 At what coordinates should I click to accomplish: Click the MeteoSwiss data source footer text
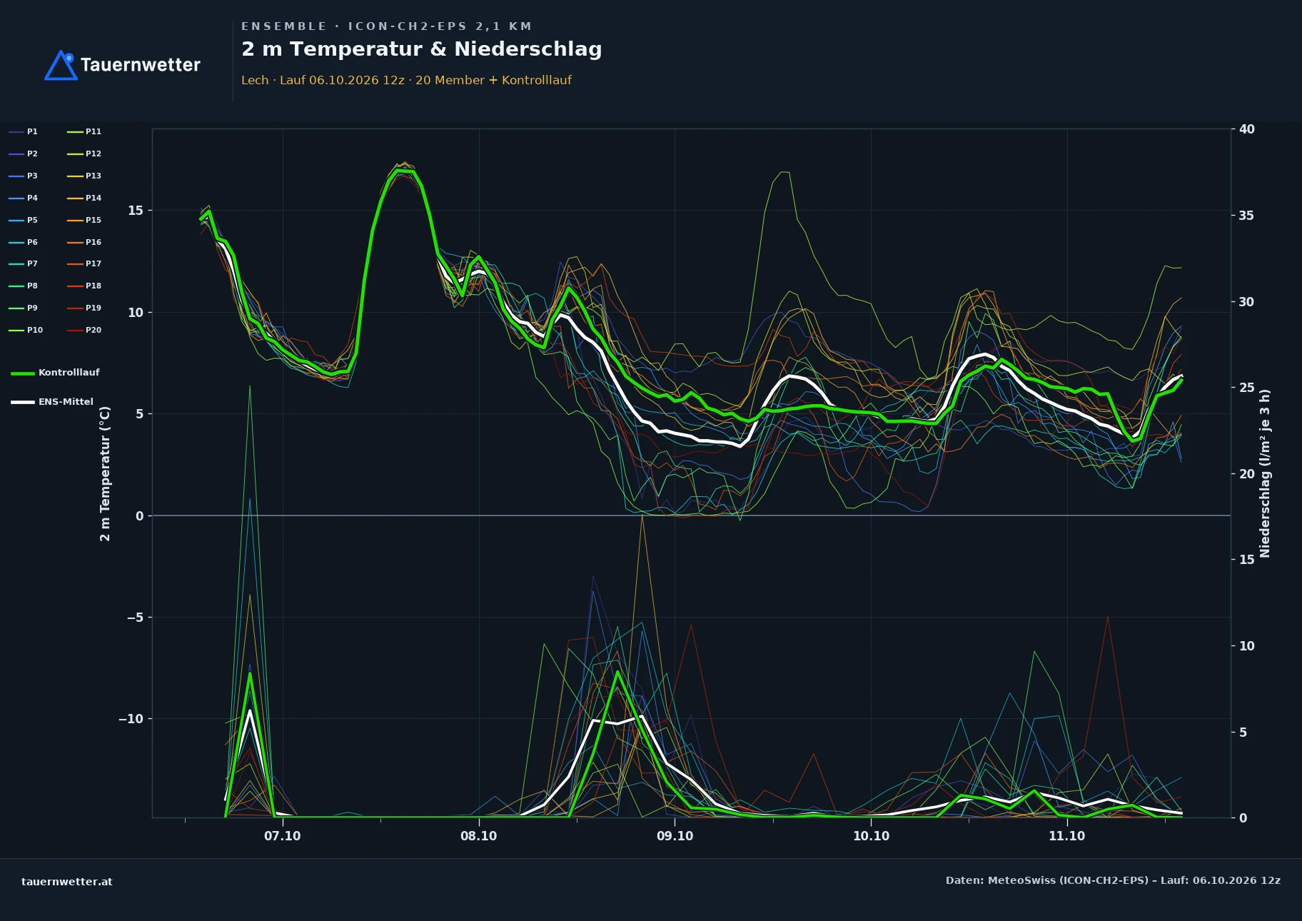1113,880
